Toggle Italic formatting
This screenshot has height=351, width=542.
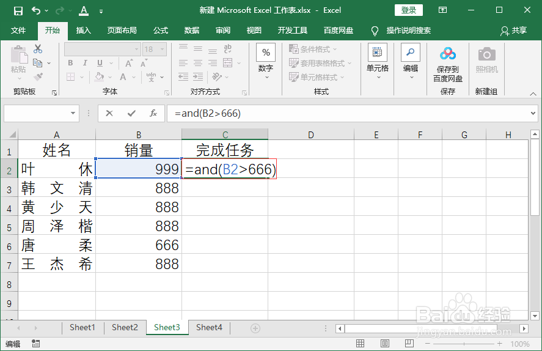[85, 63]
